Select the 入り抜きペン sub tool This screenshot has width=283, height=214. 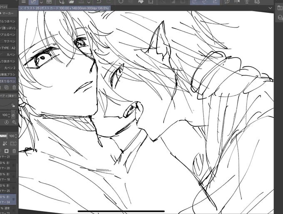(x=8, y=61)
